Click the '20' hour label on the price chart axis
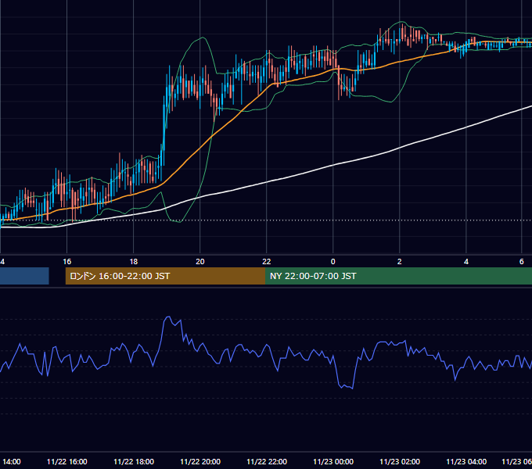The image size is (532, 469). [200, 262]
